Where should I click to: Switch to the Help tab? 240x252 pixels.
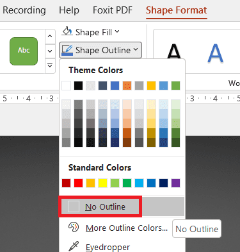coord(69,10)
